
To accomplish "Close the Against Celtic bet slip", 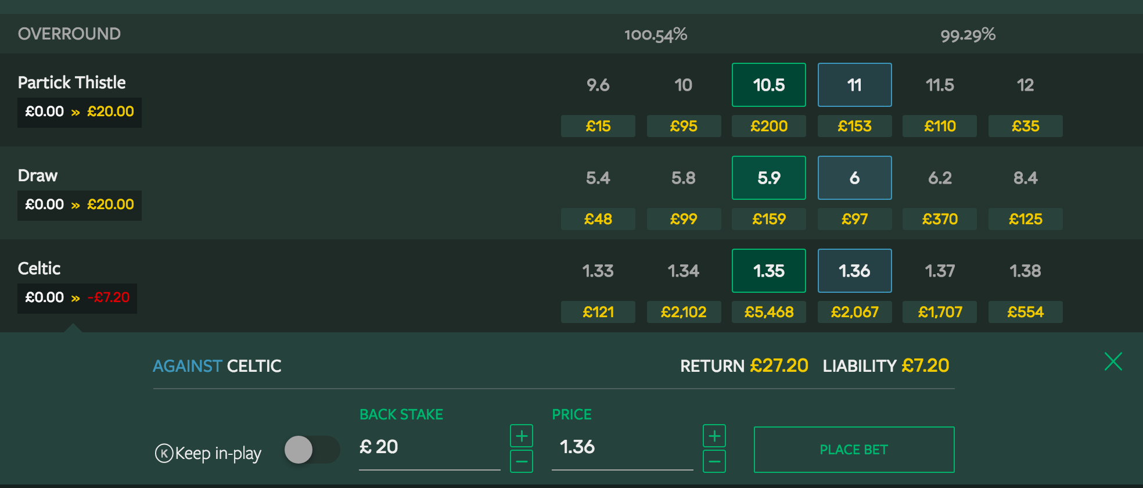I will (1113, 361).
